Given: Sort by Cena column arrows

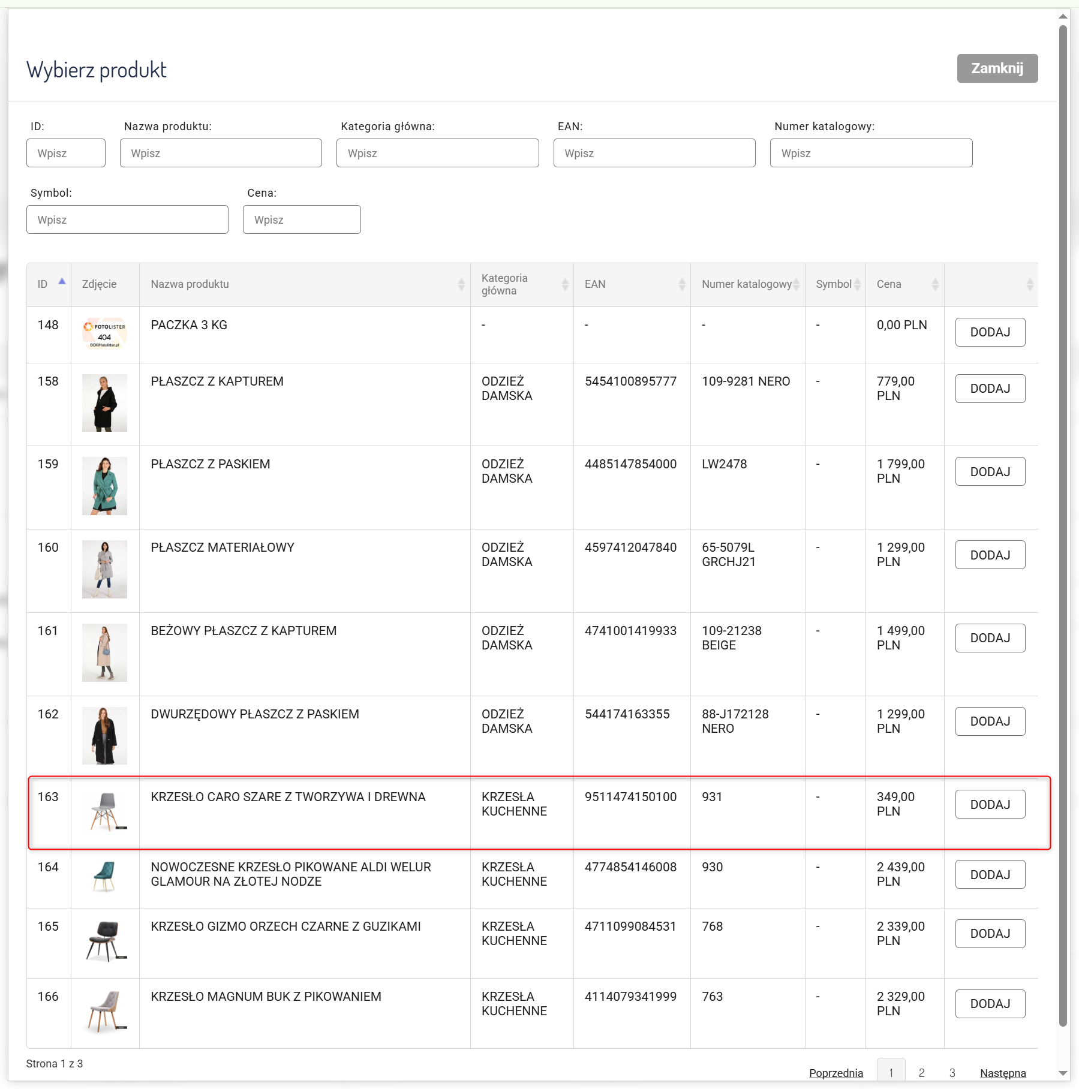Looking at the screenshot, I should [934, 285].
